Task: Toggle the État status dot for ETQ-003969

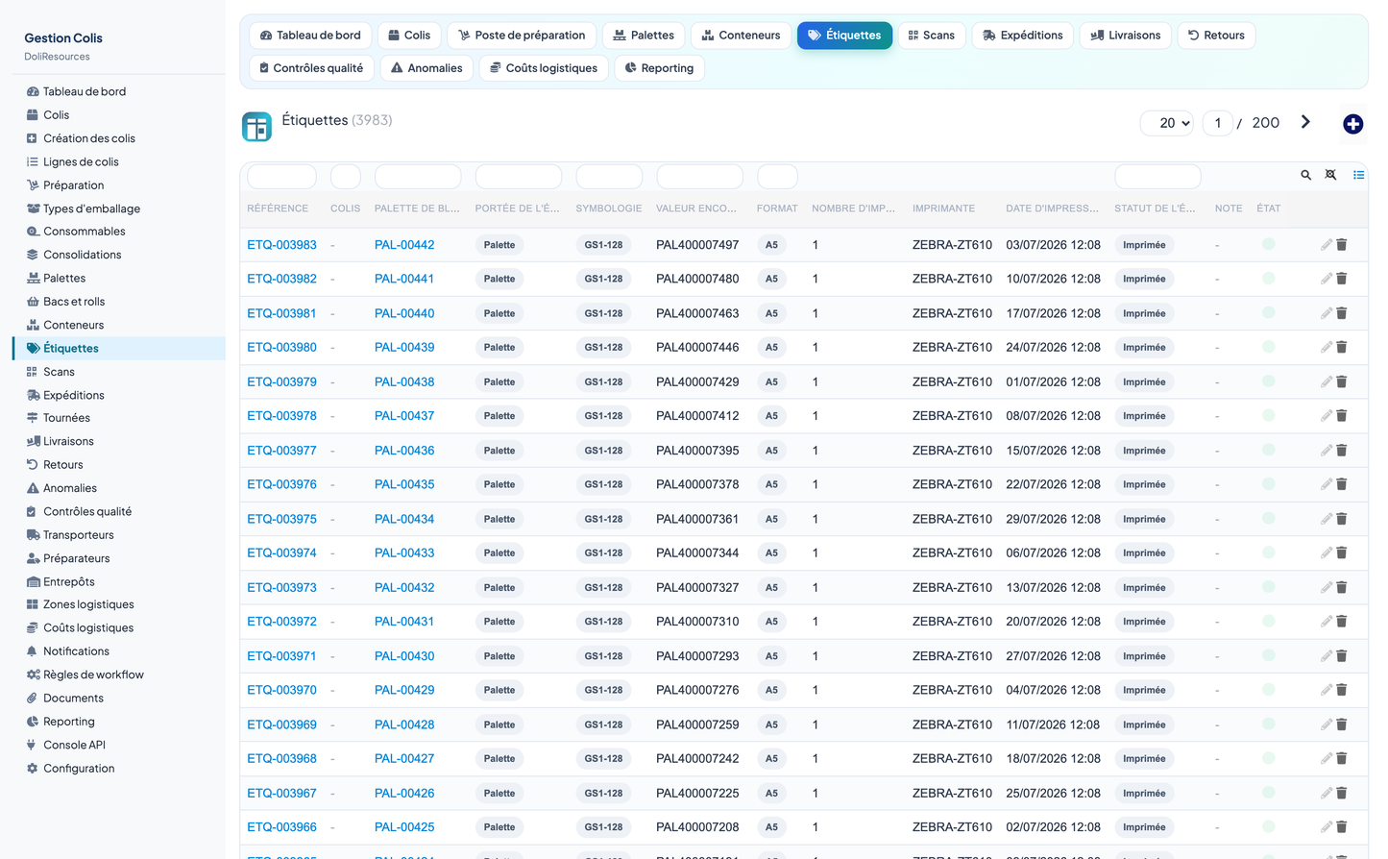Action: pos(1269,724)
